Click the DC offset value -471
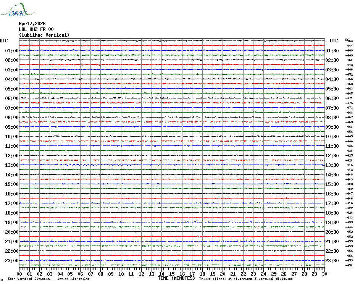The image size is (355, 284). [349, 98]
